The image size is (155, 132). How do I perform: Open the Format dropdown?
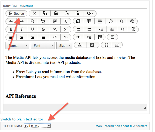pyautogui.click(x=17, y=45)
